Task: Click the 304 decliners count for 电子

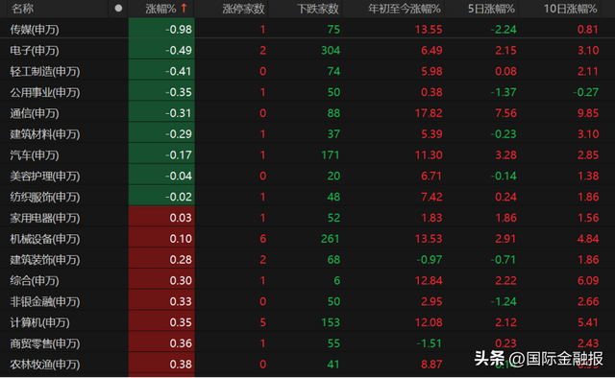Action: tap(331, 51)
